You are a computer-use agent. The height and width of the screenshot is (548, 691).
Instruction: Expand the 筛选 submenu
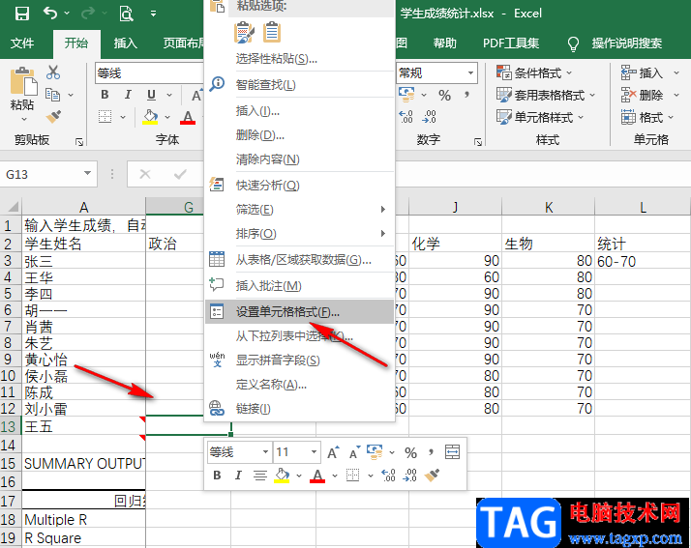pyautogui.click(x=300, y=210)
